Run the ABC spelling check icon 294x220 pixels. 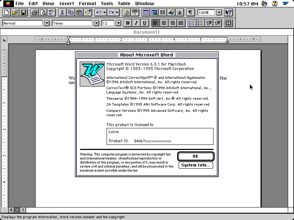51,12
